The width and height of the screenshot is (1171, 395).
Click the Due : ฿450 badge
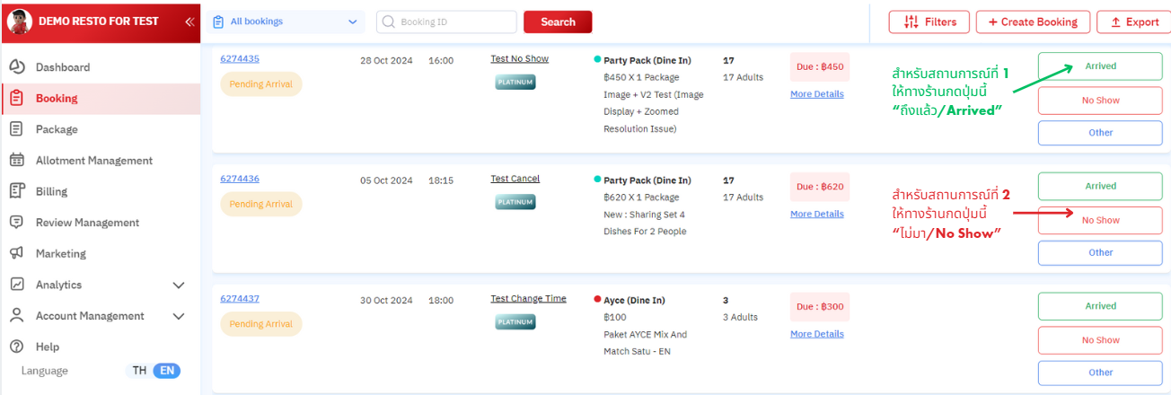820,67
